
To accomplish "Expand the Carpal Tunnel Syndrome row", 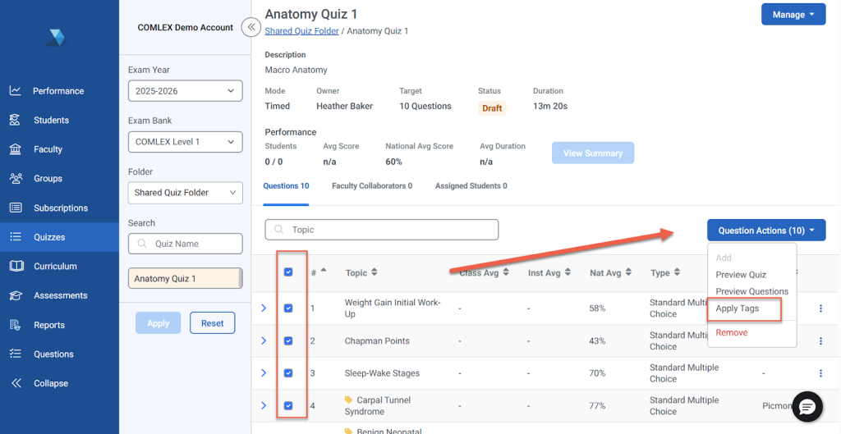I will [264, 405].
